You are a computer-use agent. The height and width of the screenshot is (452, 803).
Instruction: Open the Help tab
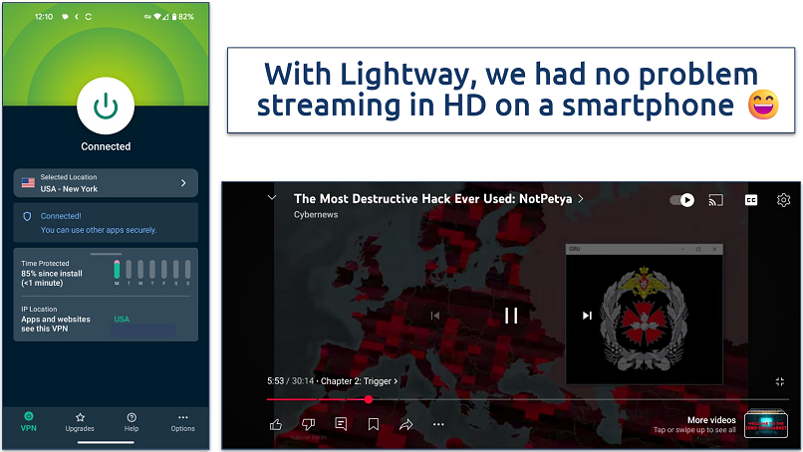tap(132, 421)
